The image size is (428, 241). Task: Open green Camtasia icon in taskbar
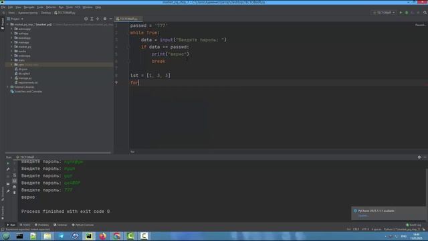(x=130, y=236)
